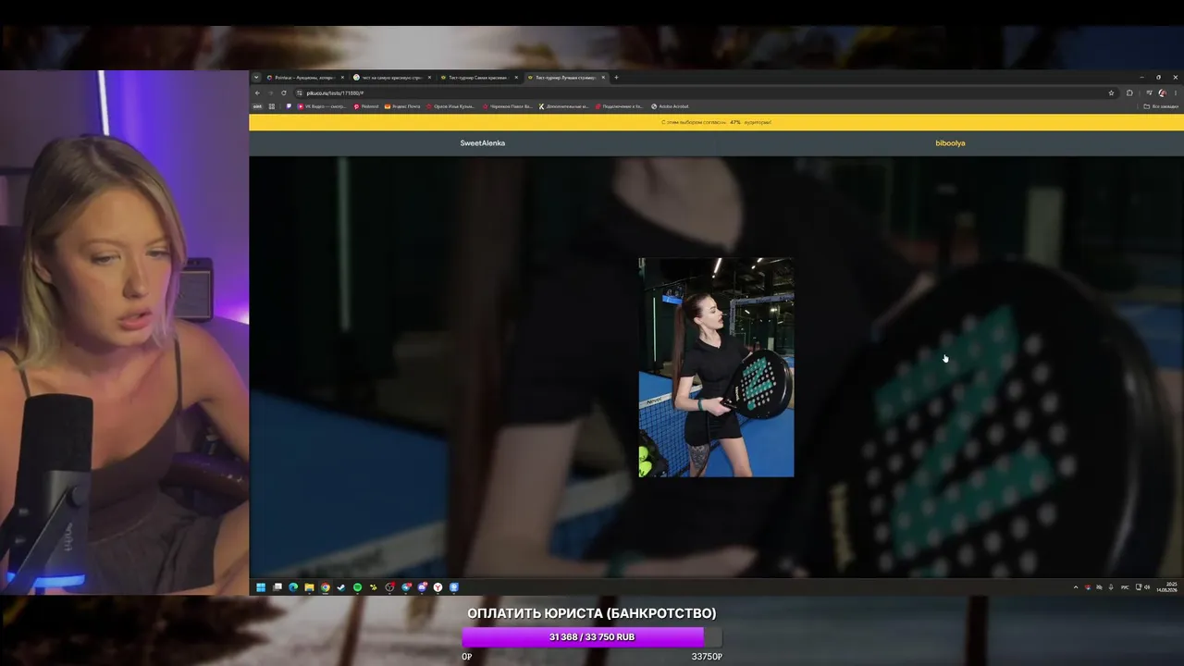The image size is (1184, 666).
Task: Open the Windows Start menu
Action: (261, 587)
